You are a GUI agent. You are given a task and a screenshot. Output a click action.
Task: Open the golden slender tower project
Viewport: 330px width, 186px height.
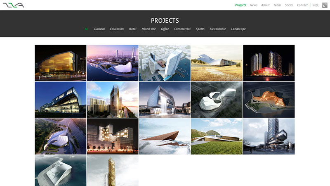click(113, 171)
